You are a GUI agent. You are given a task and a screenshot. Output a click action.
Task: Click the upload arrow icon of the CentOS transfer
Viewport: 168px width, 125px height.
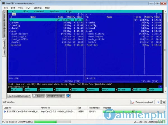click(5, 111)
